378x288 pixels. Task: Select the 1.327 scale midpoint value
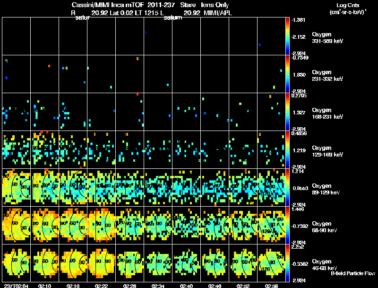299,113
